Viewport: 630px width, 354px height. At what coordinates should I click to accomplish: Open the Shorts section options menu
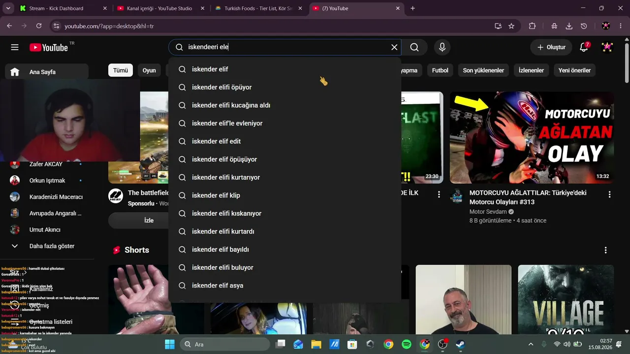[x=605, y=250]
